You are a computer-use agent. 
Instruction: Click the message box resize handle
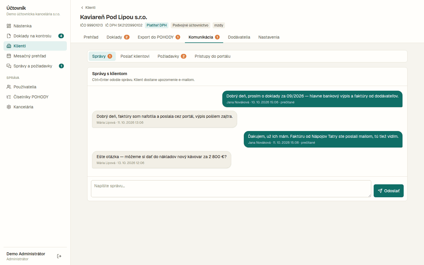coord(370,196)
